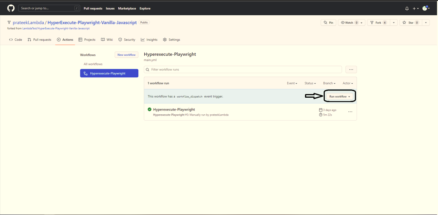
Task: Expand the Run workflow dropdown
Action: 340,96
